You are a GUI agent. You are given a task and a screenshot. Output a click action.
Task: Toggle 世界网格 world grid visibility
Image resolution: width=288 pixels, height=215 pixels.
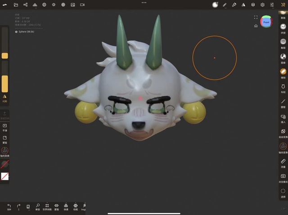[47, 206]
